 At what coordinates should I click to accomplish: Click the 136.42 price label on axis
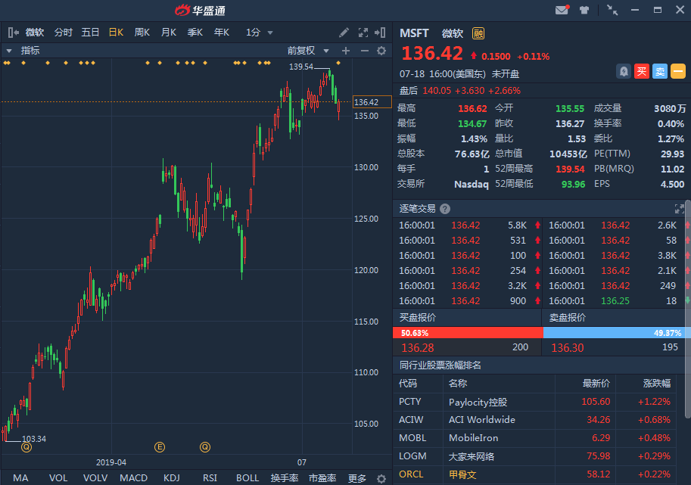click(372, 101)
